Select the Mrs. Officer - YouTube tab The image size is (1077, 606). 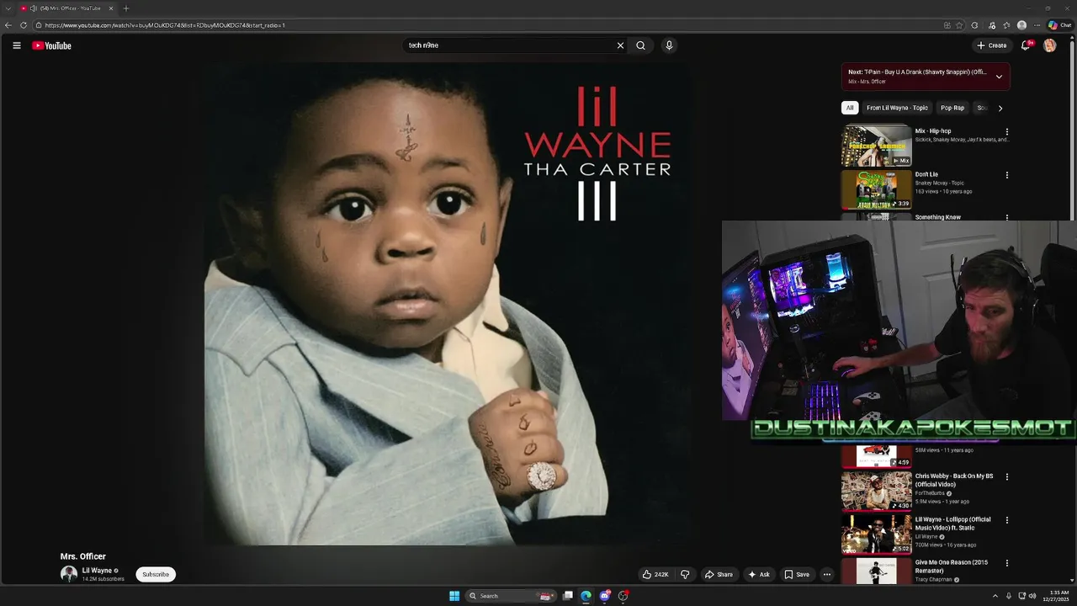[x=67, y=8]
